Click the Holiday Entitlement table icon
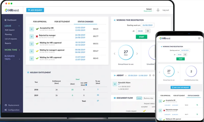204x122 pixels. tap(28, 72)
